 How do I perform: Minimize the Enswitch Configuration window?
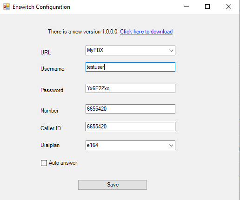187,7
